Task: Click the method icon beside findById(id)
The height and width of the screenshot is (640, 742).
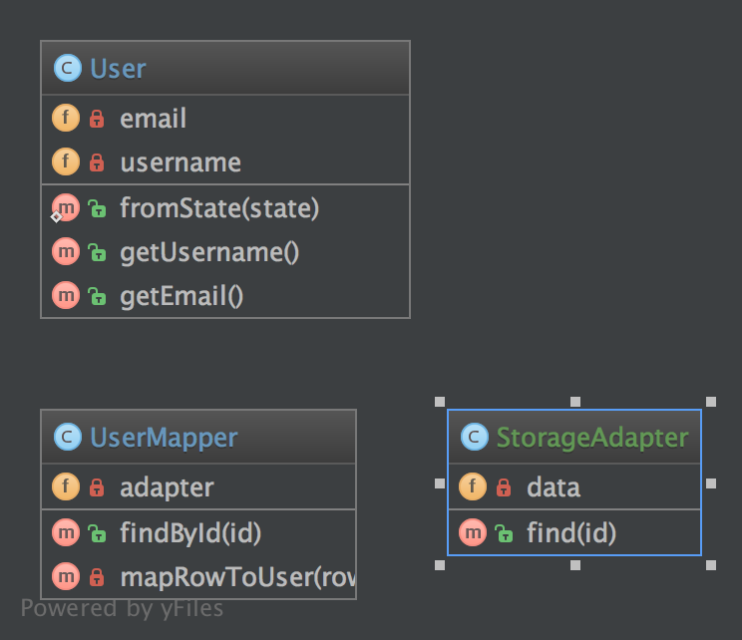Action: tap(66, 533)
